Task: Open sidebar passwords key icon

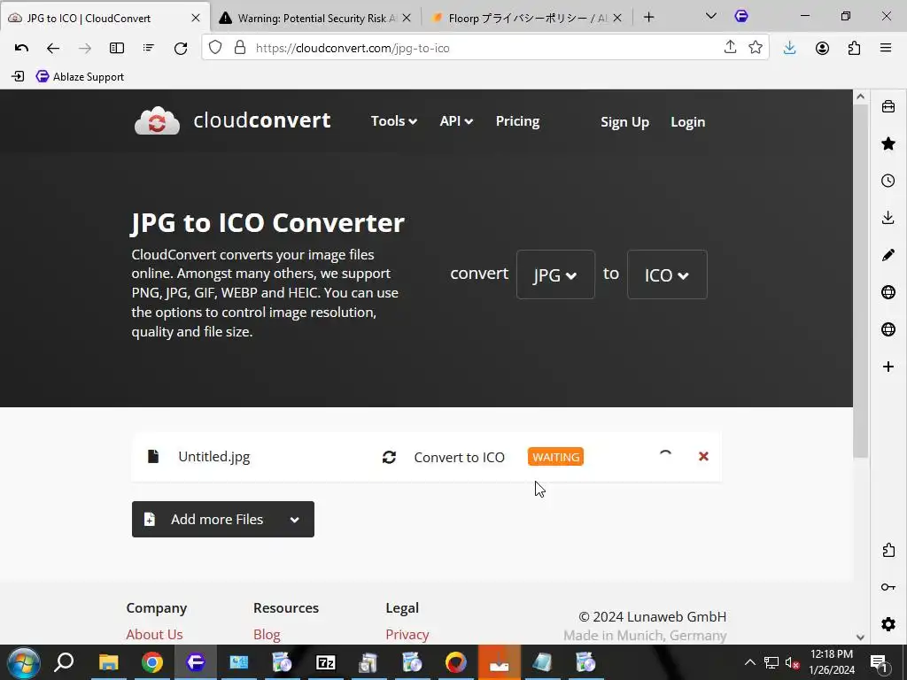Action: coord(888,587)
